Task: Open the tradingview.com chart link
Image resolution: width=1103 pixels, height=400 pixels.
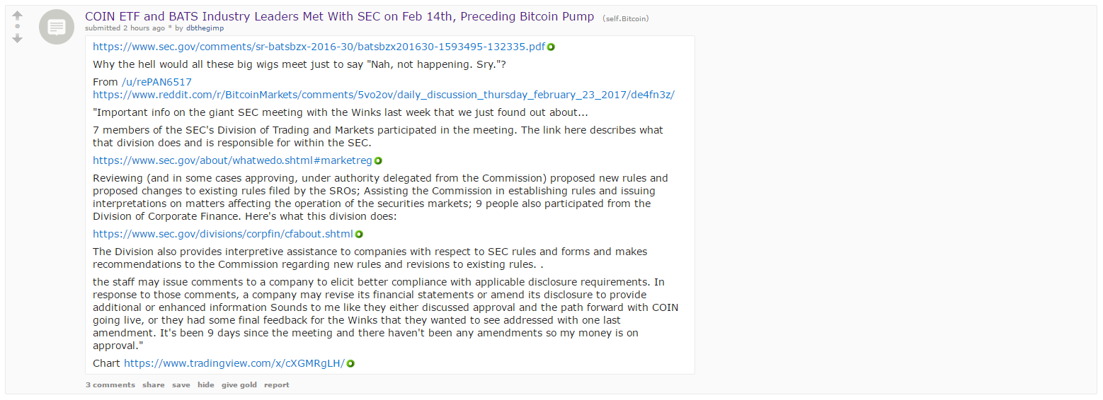Action: coord(234,364)
